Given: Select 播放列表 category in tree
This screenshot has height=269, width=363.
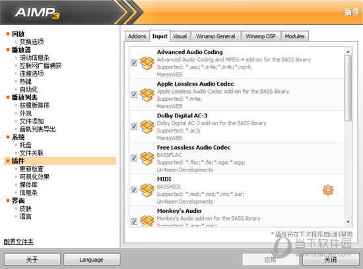Looking at the screenshot, I should pos(24,98).
